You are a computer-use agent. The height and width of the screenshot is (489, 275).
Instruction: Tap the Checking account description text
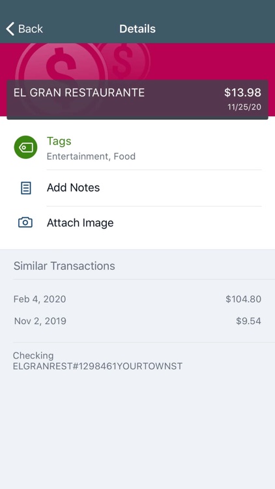(98, 361)
